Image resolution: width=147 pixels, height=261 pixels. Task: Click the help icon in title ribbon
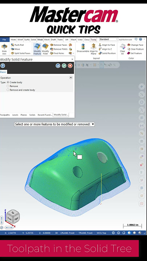[140, 40]
